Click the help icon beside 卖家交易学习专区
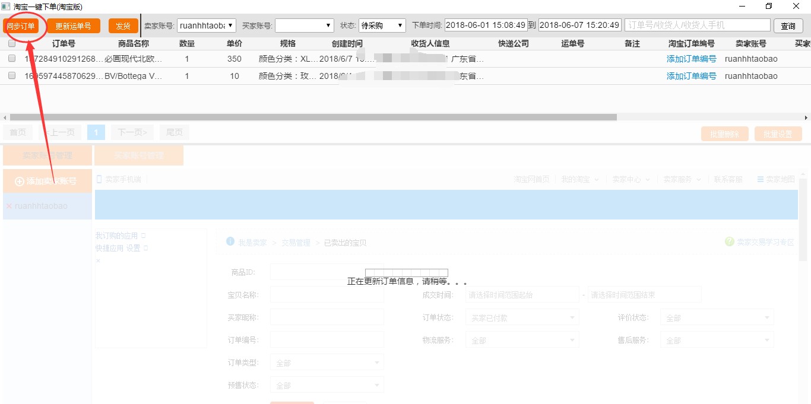This screenshot has width=811, height=404. pos(730,242)
